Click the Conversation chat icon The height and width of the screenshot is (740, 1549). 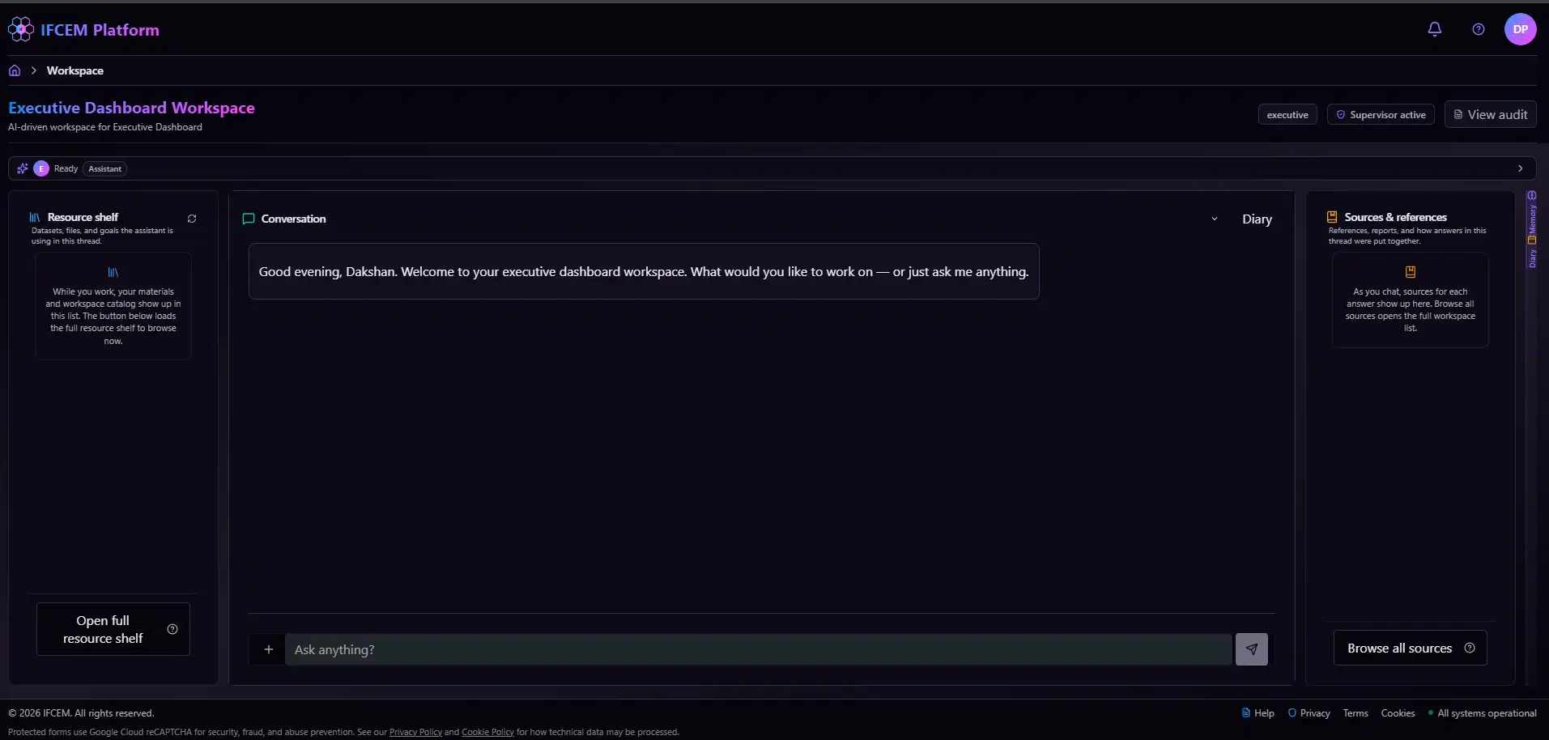249,219
